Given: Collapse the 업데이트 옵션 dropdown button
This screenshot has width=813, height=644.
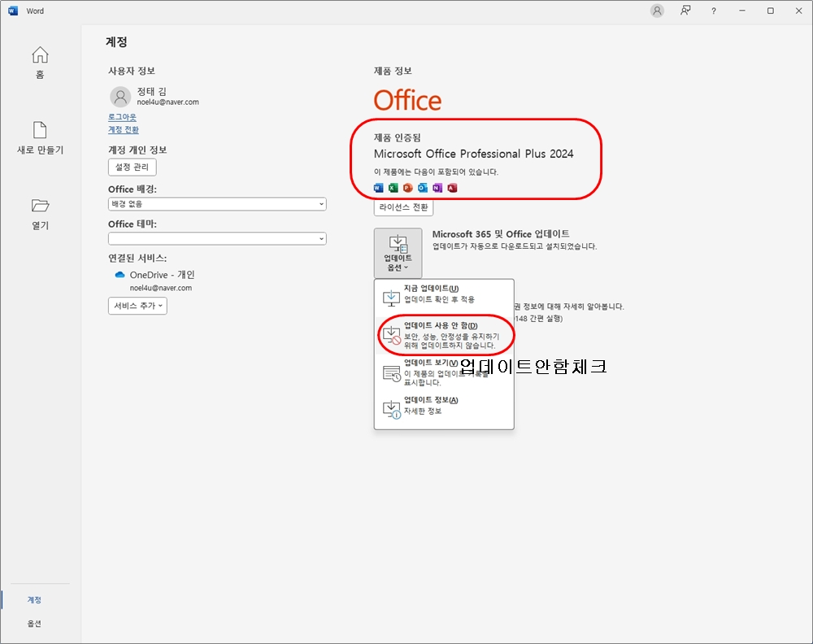Looking at the screenshot, I should click(398, 253).
